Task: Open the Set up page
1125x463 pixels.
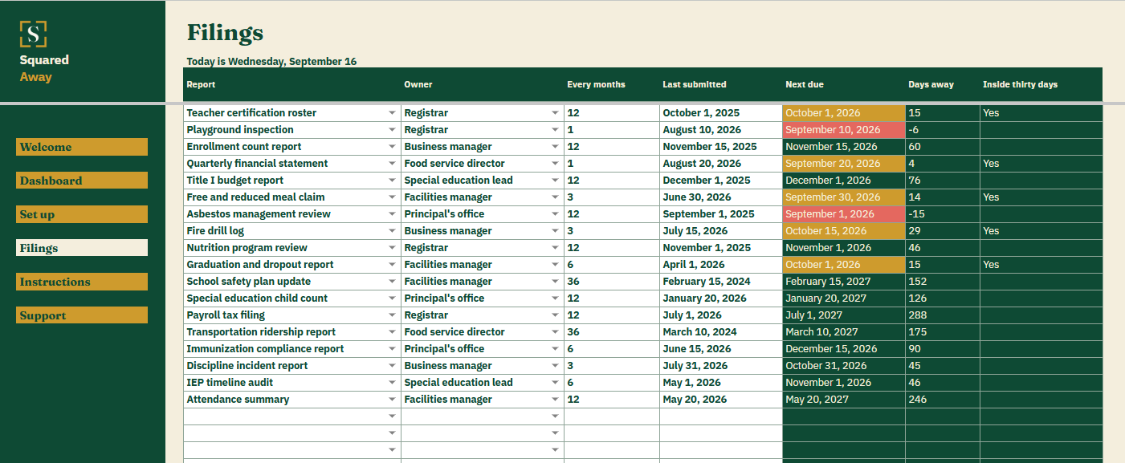Action: point(82,214)
